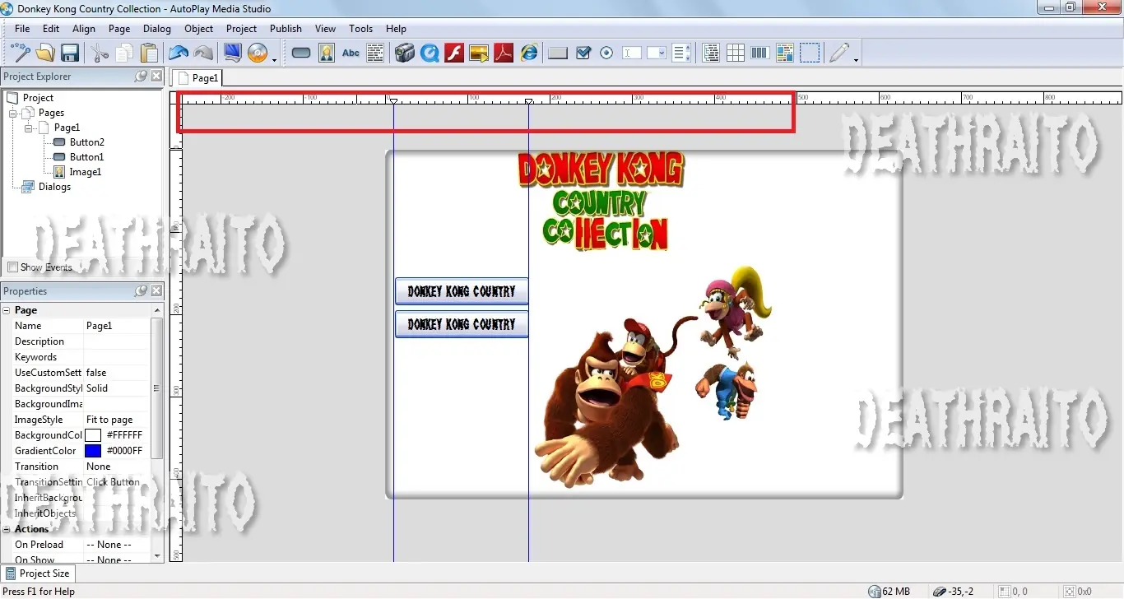
Task: Insert a ComboBox object icon
Action: pyautogui.click(x=657, y=53)
